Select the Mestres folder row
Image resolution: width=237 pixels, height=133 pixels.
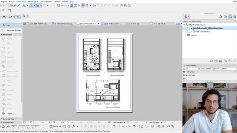210,35
